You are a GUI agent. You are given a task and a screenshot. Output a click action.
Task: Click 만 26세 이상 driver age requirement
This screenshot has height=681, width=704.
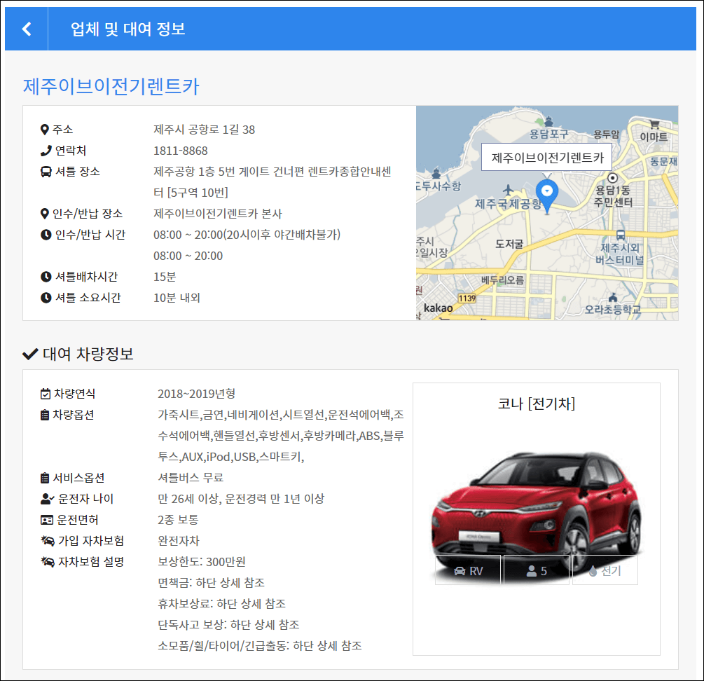189,499
